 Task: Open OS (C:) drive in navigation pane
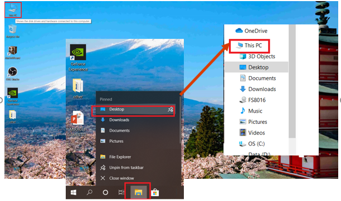252,144
